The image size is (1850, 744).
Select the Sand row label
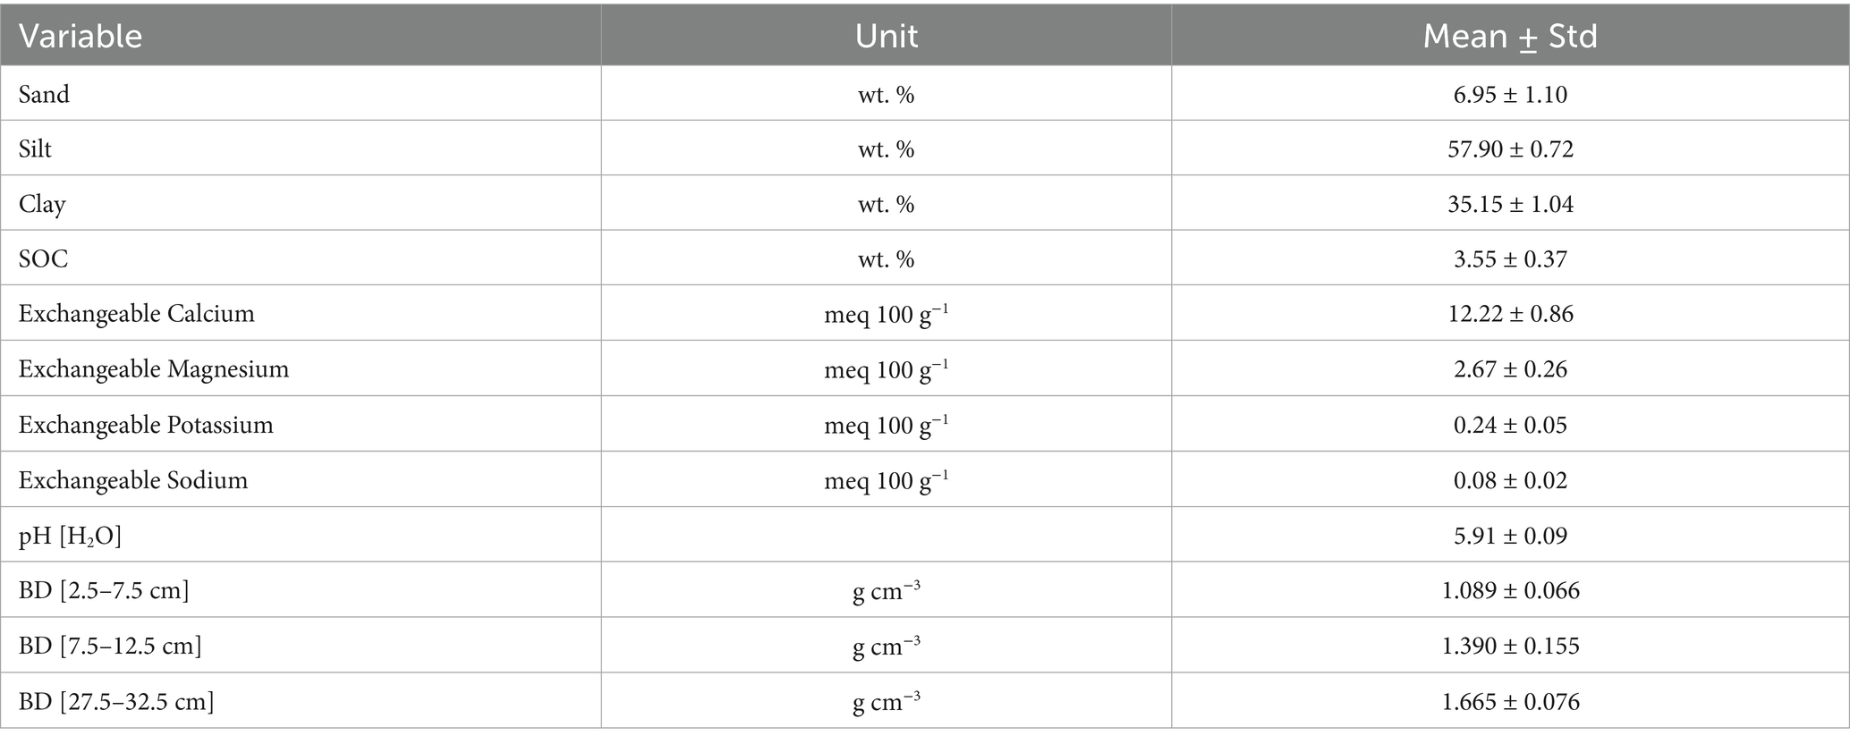(44, 94)
